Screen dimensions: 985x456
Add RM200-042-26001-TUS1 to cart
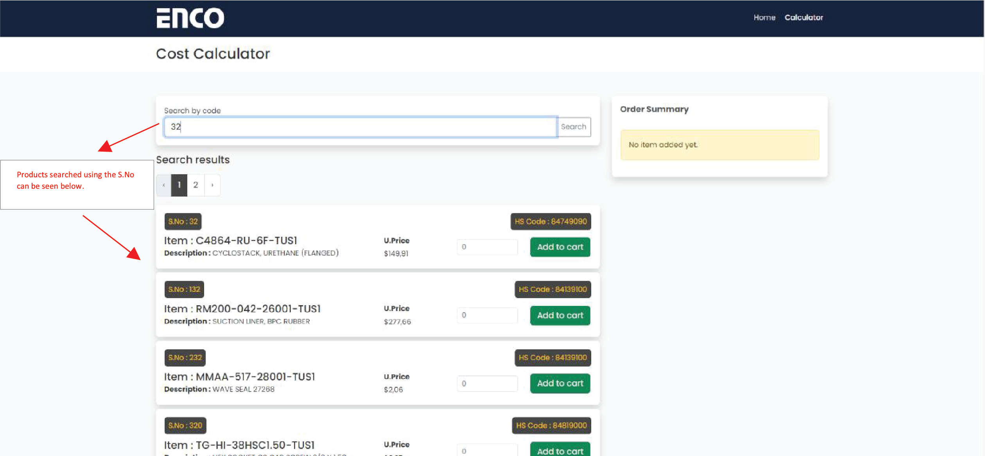click(x=560, y=315)
